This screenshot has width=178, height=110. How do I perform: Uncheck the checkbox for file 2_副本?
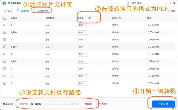[5, 47]
